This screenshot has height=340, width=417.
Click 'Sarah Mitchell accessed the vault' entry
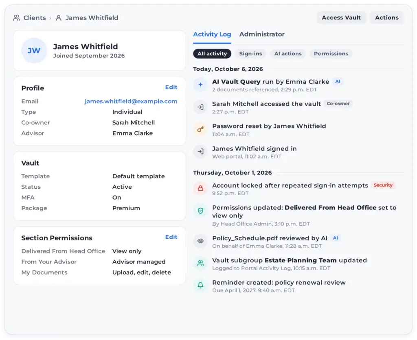[x=266, y=104]
